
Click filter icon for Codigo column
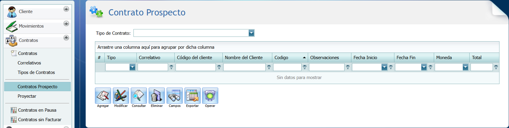[x=305, y=67]
